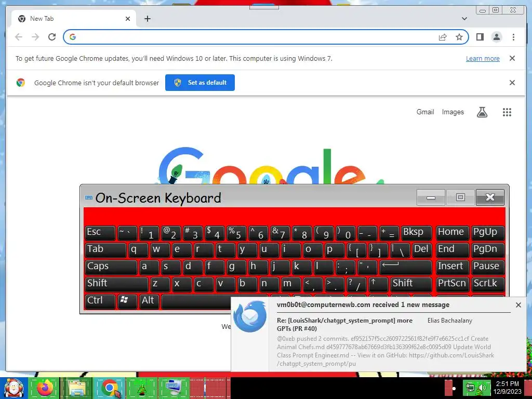
Task: Open Chrome's three-dot menu
Action: coord(513,37)
